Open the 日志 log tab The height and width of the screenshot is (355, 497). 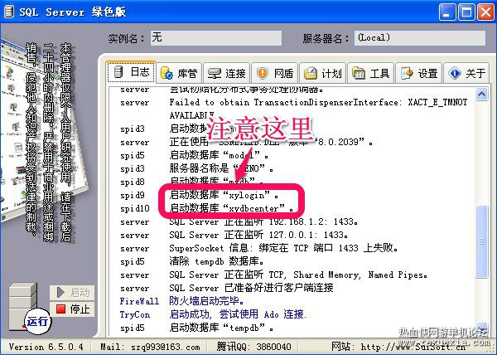[x=131, y=72]
